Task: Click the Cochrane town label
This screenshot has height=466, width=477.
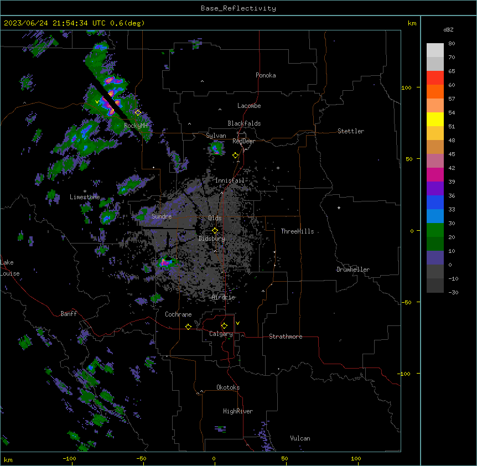Action: click(178, 314)
